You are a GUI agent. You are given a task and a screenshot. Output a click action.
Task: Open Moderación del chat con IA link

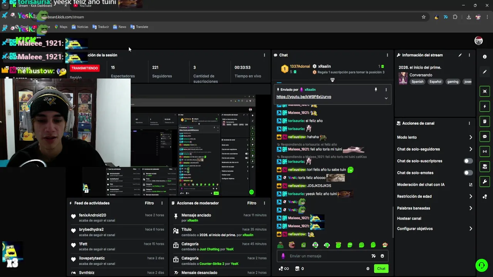(x=434, y=185)
